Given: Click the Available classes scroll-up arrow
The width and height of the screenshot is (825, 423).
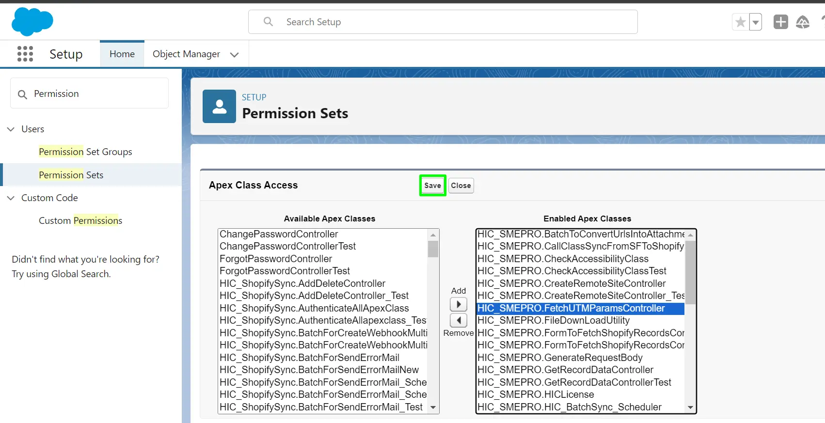Looking at the screenshot, I should coord(433,235).
